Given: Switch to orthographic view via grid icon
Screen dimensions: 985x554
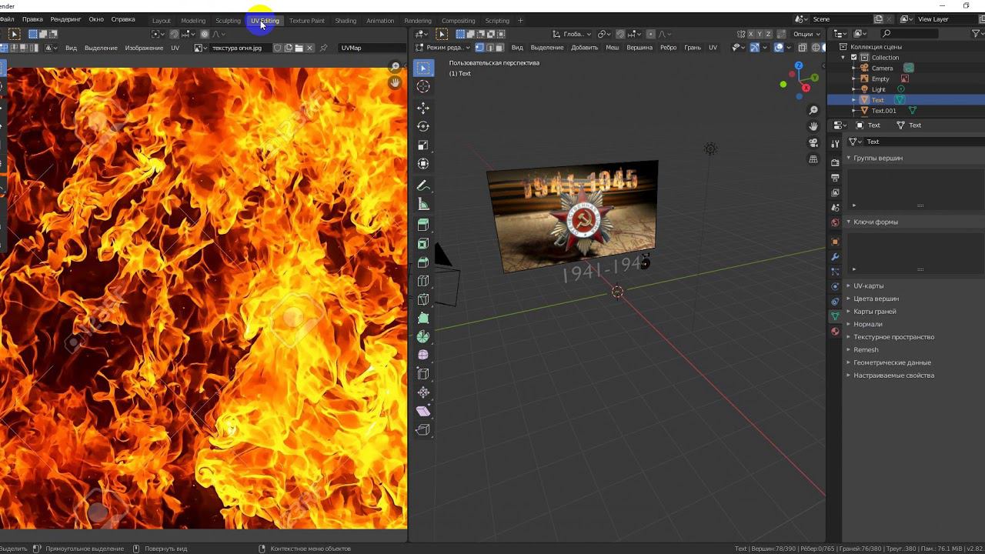Looking at the screenshot, I should coord(813,159).
